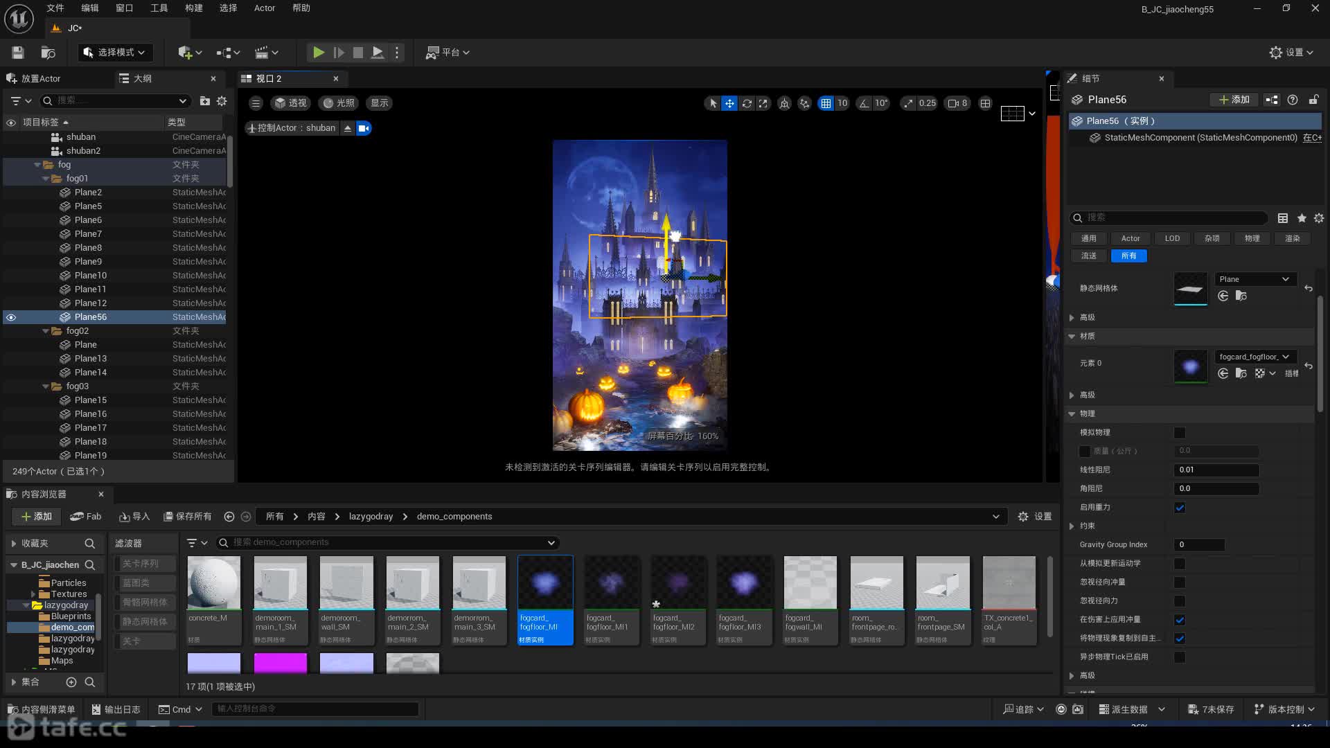The height and width of the screenshot is (748, 1330).
Task: Click the eject pilot actor icon
Action: tap(348, 128)
